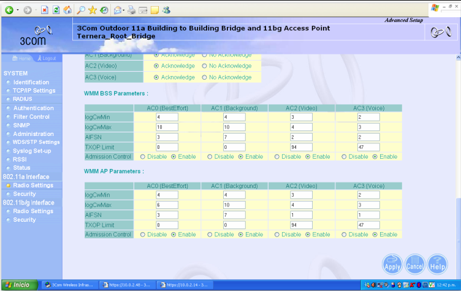This screenshot has height=291, width=461.
Task: Disable Admission Control for BSS AC0 (BestEffort)
Action: tap(142, 156)
